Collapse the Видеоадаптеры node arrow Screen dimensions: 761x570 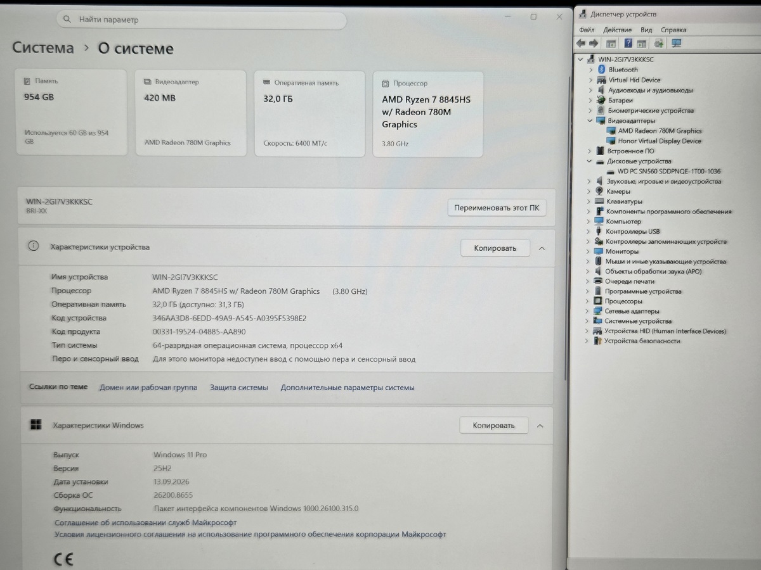(x=590, y=120)
